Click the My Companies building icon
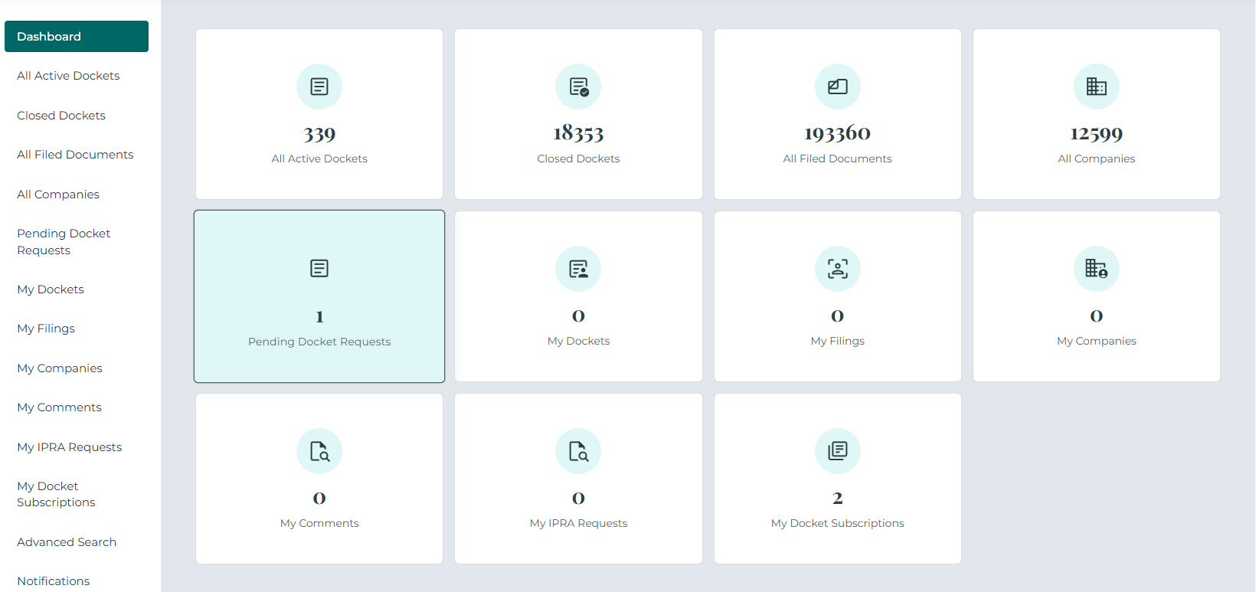Screen dimensions: 1256x592 (x=1096, y=269)
